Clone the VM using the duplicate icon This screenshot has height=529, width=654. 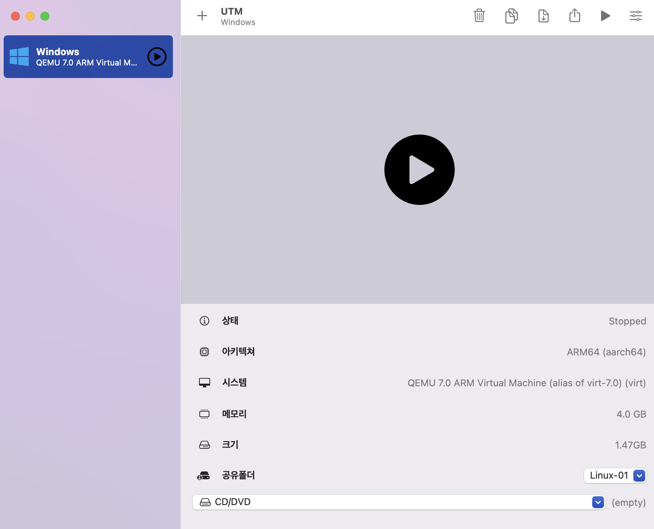tap(511, 16)
